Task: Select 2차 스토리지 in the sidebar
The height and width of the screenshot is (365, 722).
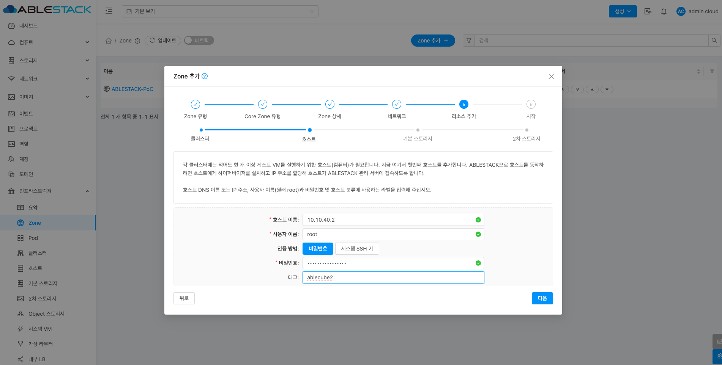Action: point(48,299)
